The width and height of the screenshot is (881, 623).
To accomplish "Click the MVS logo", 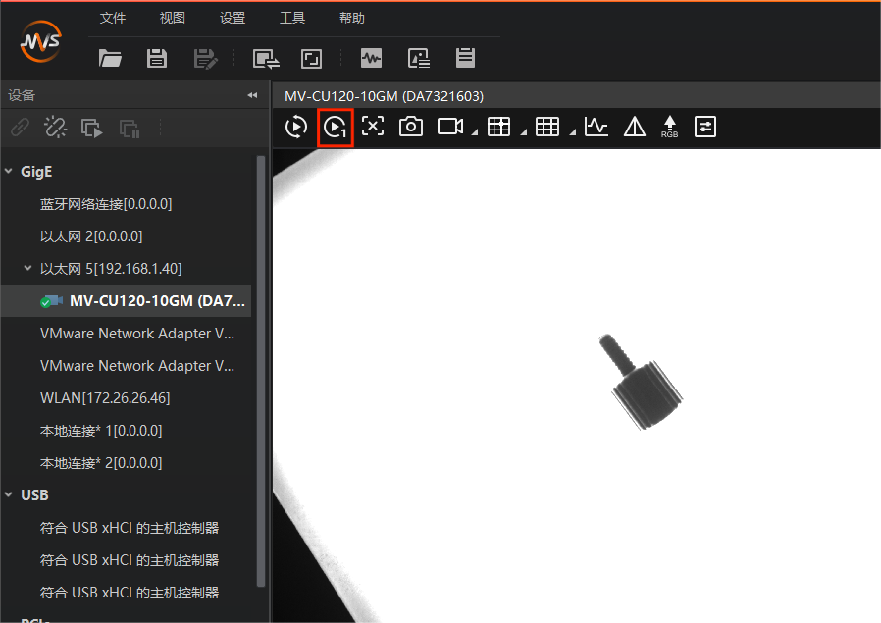I will [x=40, y=41].
